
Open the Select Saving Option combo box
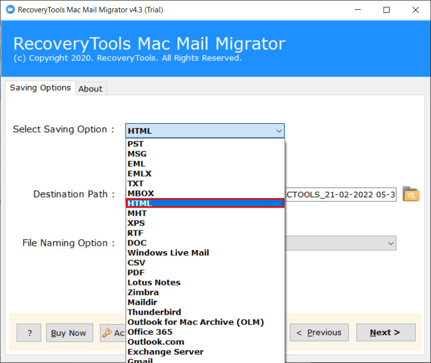(205, 131)
